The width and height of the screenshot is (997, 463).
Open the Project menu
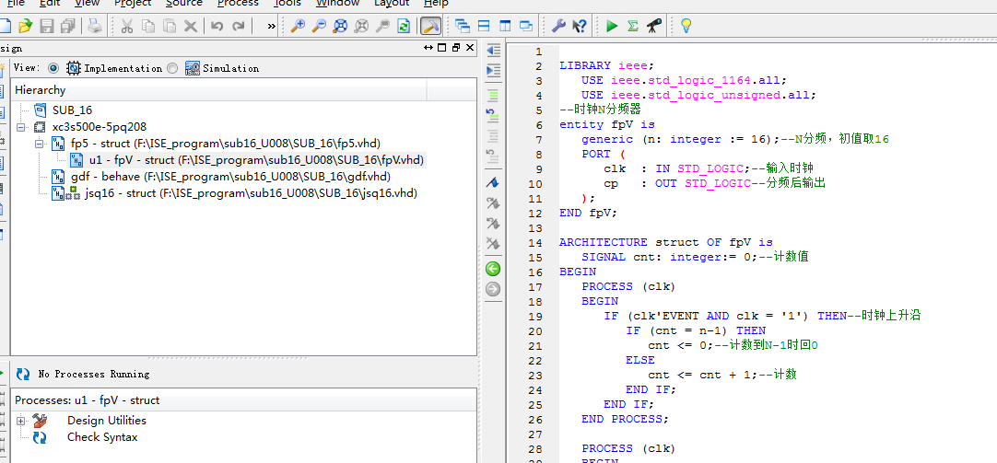[x=133, y=4]
